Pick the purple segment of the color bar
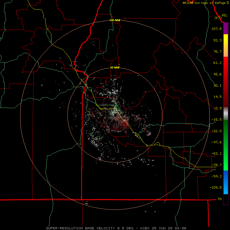 point(226,29)
